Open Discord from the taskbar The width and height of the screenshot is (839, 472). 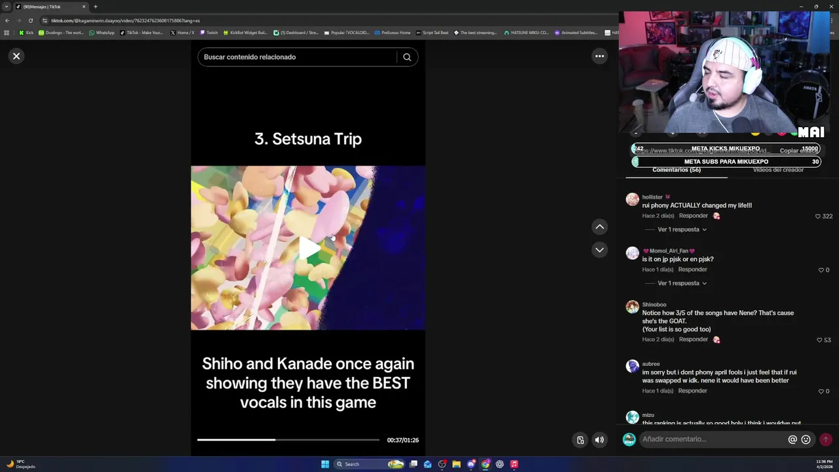pos(471,464)
